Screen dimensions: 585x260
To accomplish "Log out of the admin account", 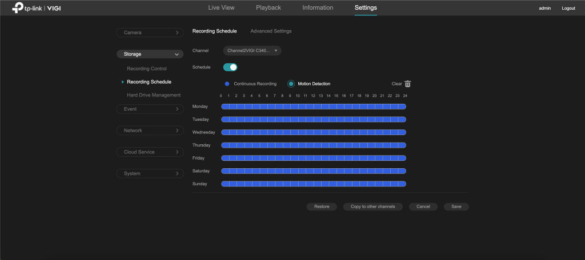I will [x=568, y=8].
